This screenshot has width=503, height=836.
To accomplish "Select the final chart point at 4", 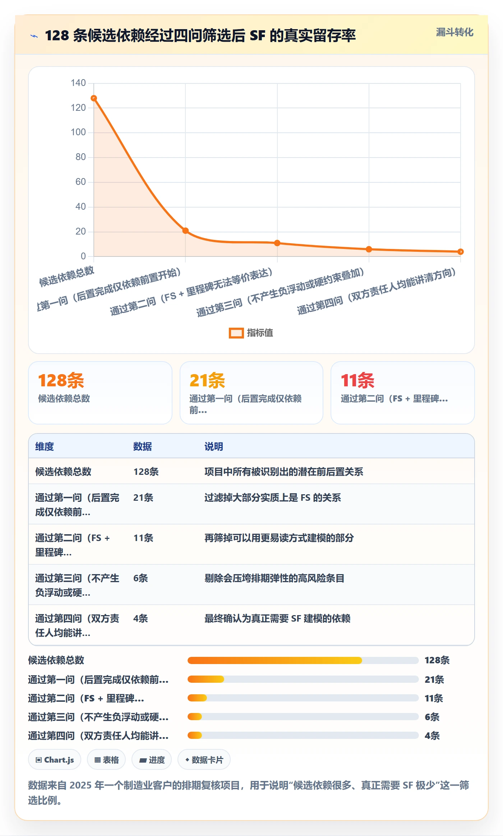I will coord(461,252).
